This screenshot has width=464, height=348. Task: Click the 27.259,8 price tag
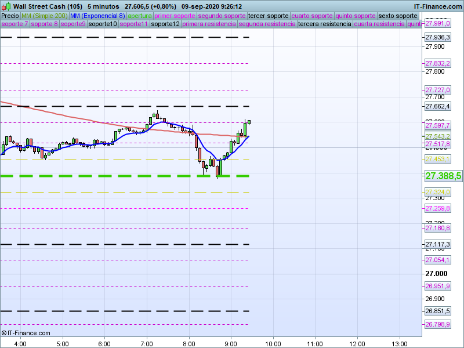(438, 208)
